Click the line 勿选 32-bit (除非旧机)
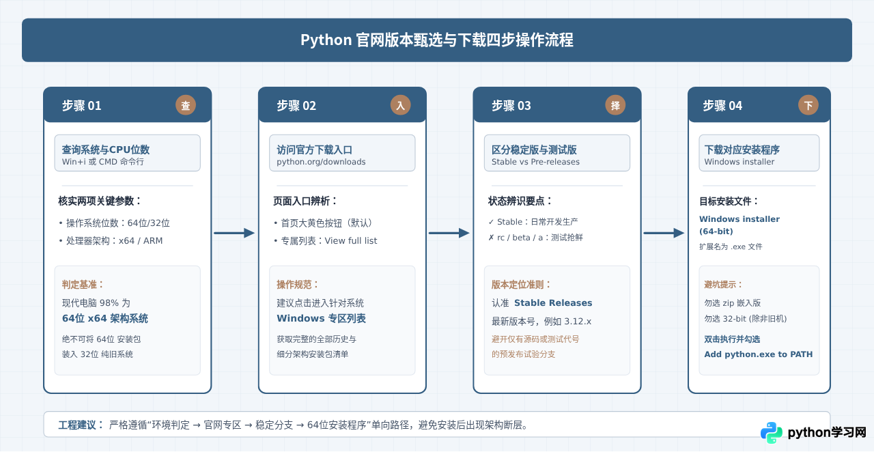 746,319
